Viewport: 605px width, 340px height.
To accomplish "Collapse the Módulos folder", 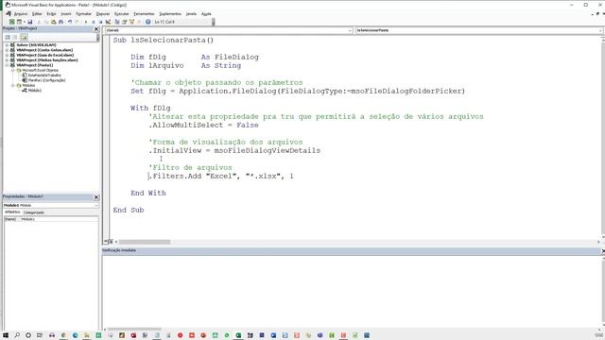I will pos(13,85).
